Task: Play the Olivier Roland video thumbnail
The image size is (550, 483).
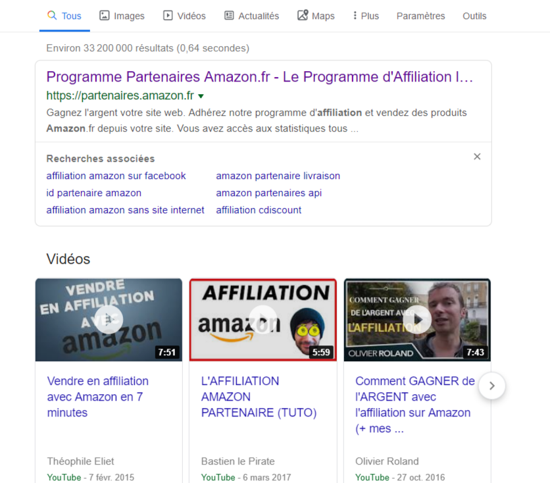Action: pyautogui.click(x=417, y=320)
